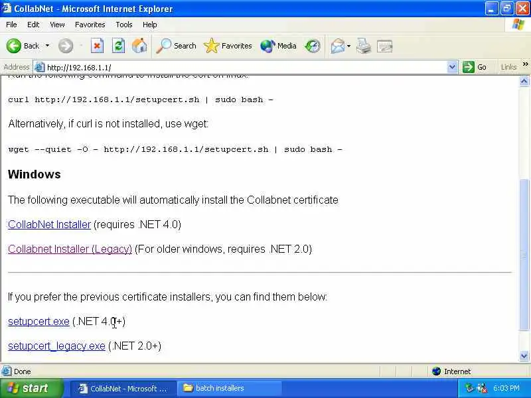Open the Help menu
The height and width of the screenshot is (398, 531).
click(x=150, y=25)
